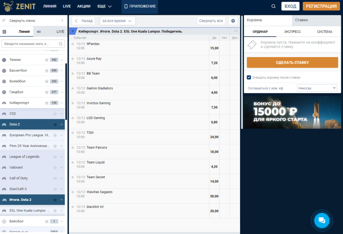Select the 4,00 odds for Gaimin Gladiators
The height and width of the screenshot is (234, 343).
click(x=214, y=92)
